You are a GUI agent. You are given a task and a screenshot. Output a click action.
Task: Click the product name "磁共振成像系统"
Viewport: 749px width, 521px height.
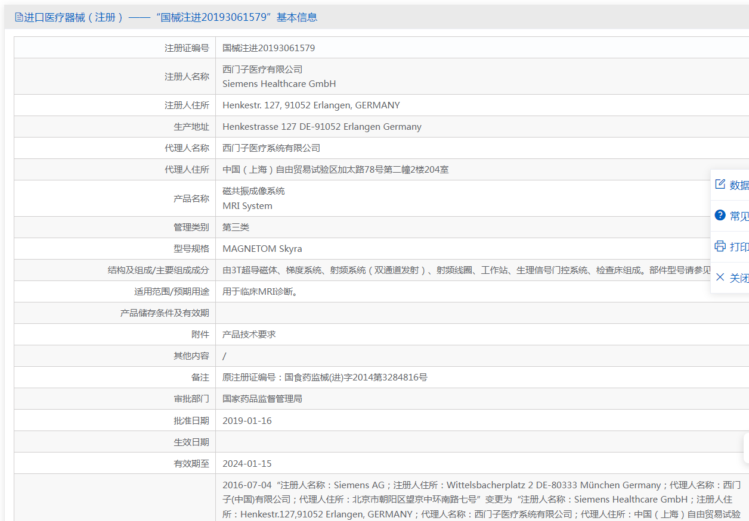[253, 191]
